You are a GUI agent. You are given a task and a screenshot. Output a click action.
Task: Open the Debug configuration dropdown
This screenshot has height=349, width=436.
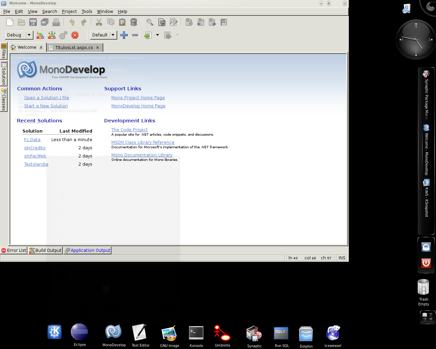pos(19,35)
